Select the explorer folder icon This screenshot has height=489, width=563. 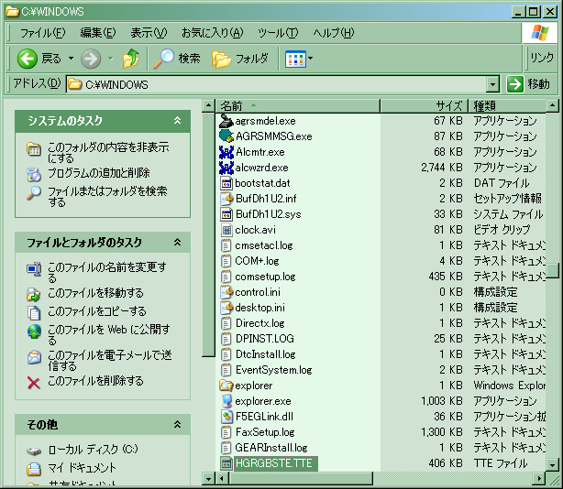pyautogui.click(x=226, y=386)
